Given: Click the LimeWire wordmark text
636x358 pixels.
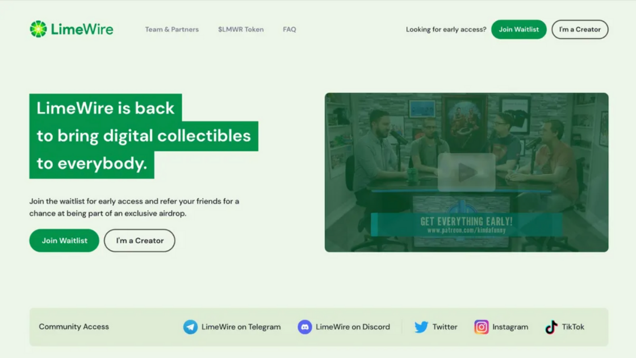Looking at the screenshot, I should pos(82,29).
